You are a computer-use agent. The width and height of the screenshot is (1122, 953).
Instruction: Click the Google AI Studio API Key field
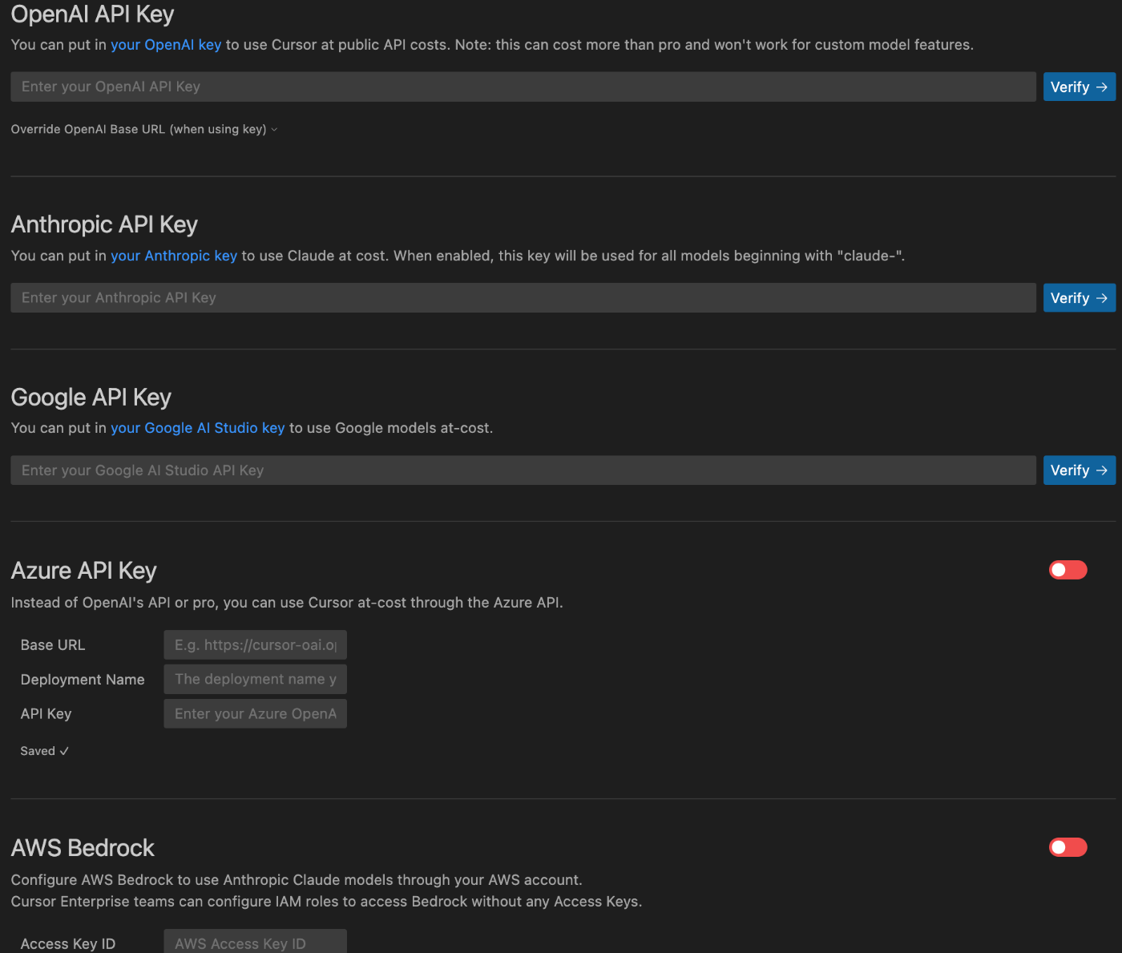pyautogui.click(x=523, y=470)
